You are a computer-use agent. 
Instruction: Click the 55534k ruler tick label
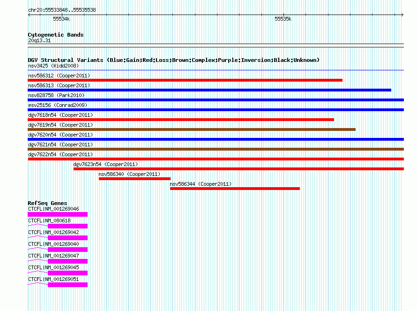[61, 19]
